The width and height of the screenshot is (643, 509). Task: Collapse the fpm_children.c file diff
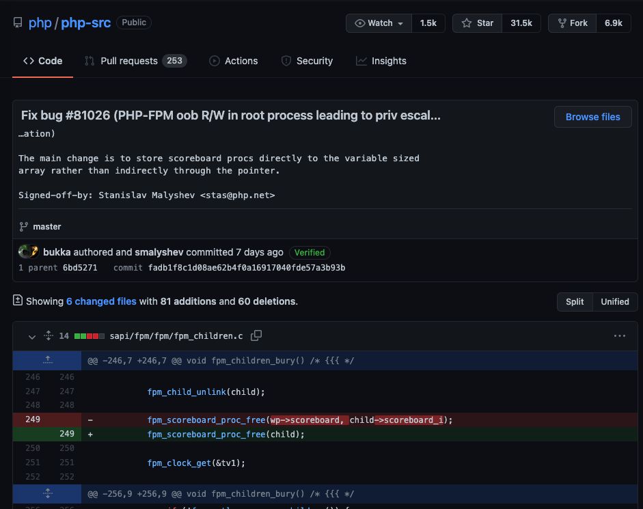pos(31,336)
